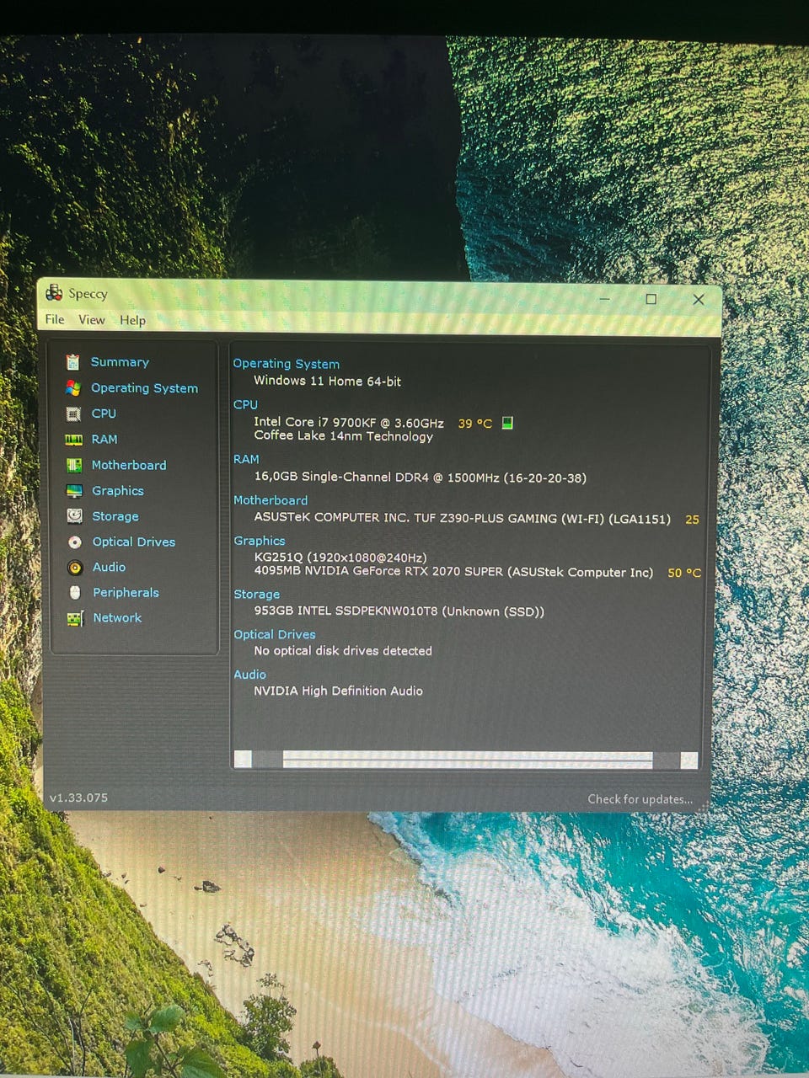Click the Storage heading link in summary
Screen dimensions: 809x1078
click(256, 595)
